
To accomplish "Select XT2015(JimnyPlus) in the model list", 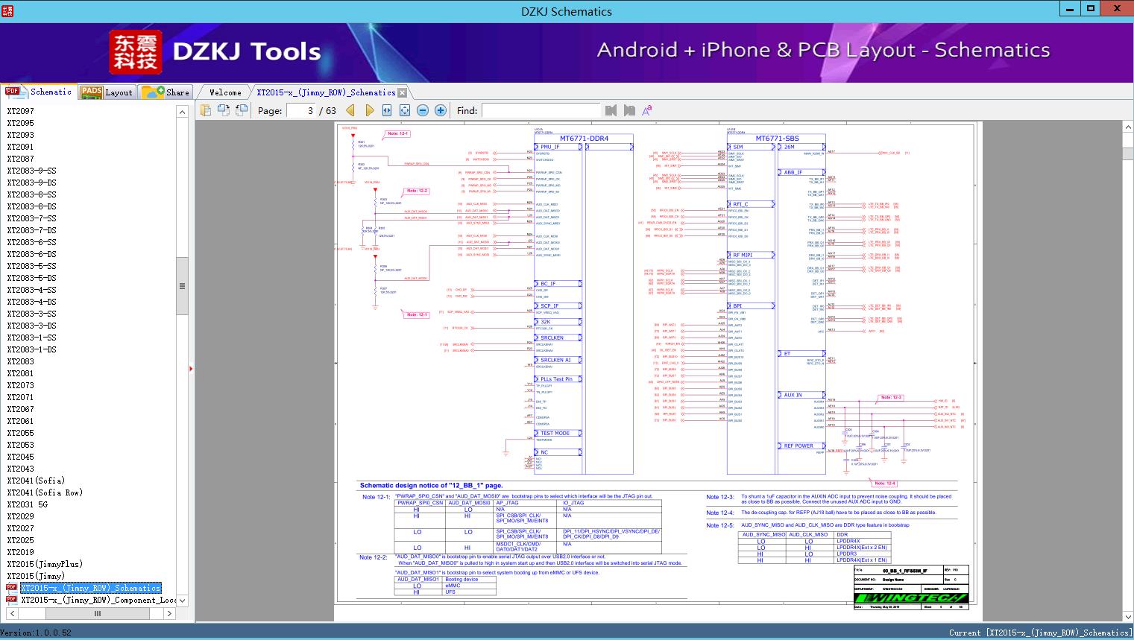I will pyautogui.click(x=45, y=564).
